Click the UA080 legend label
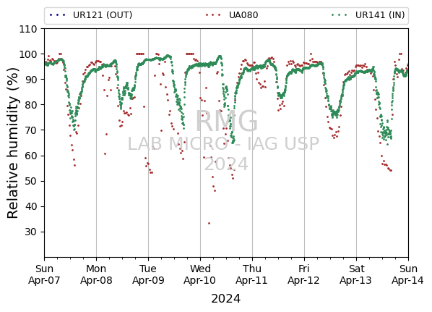The image size is (432, 312). point(243,15)
